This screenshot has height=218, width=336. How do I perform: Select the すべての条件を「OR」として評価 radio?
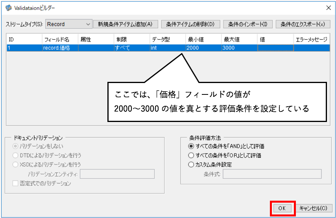coord(191,155)
